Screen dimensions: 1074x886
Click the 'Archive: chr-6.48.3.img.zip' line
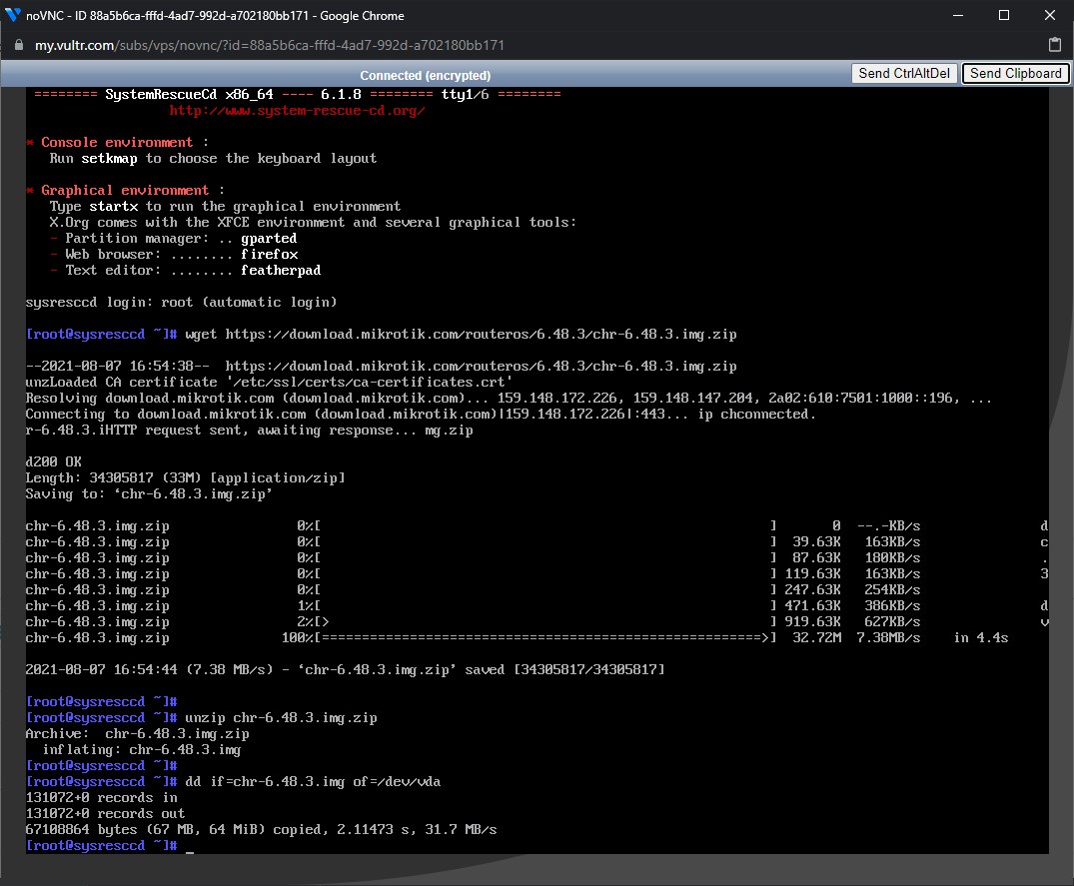click(137, 733)
